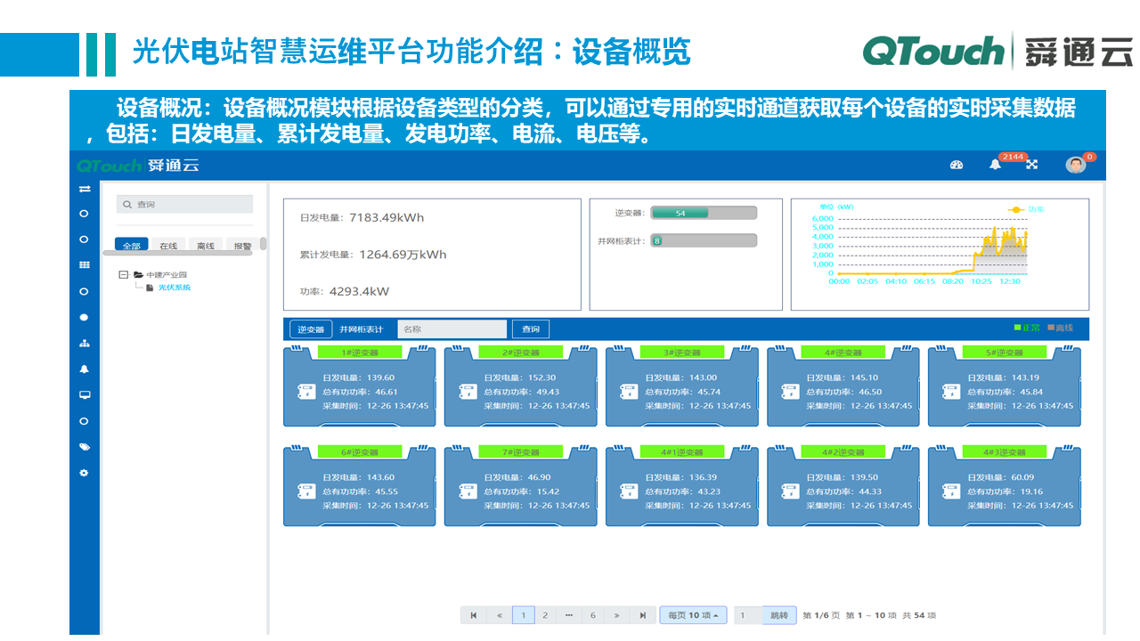The image size is (1140, 641).
Task: Select the grid/apps icon in the left sidebar
Action: (83, 263)
